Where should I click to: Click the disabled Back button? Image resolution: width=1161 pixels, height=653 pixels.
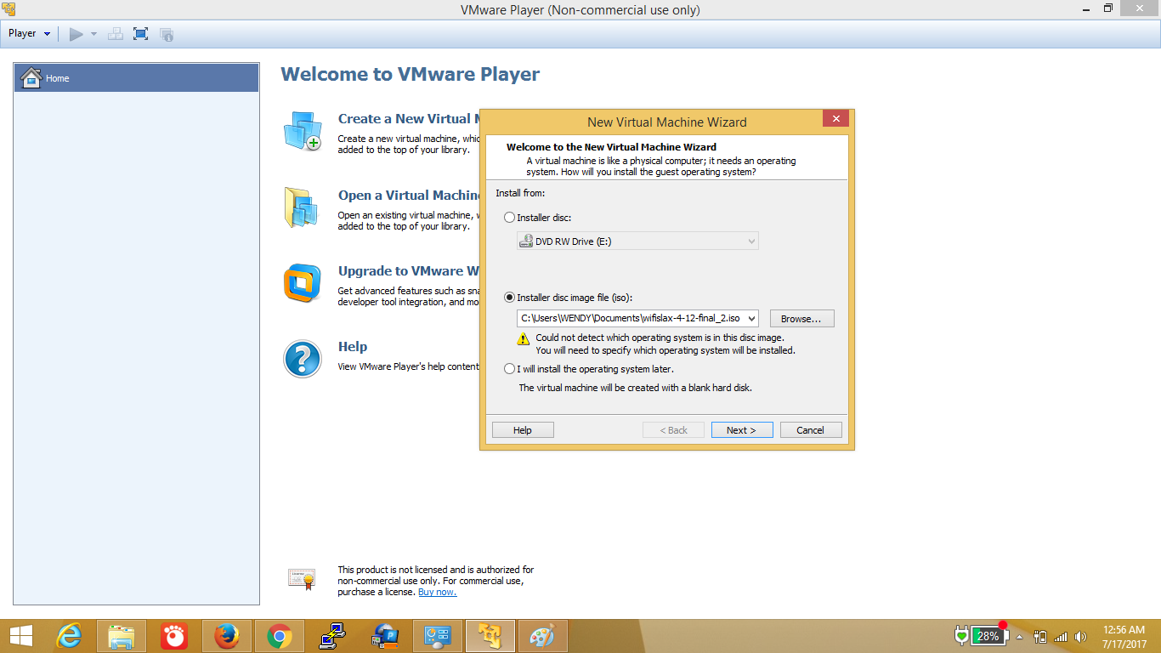[673, 430]
